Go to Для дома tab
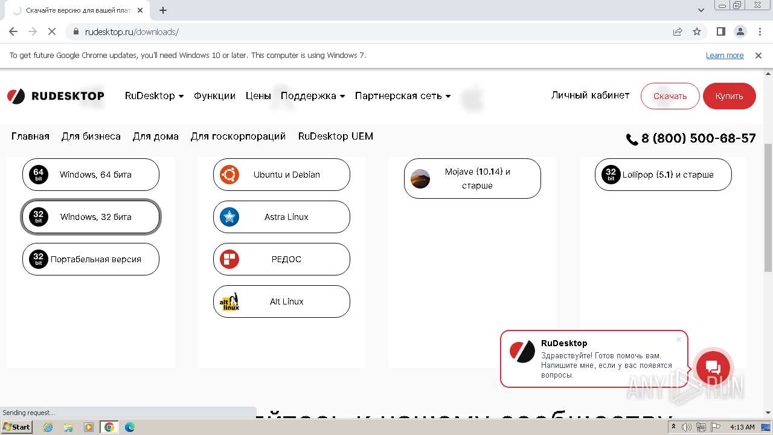773x435 pixels. tap(156, 137)
